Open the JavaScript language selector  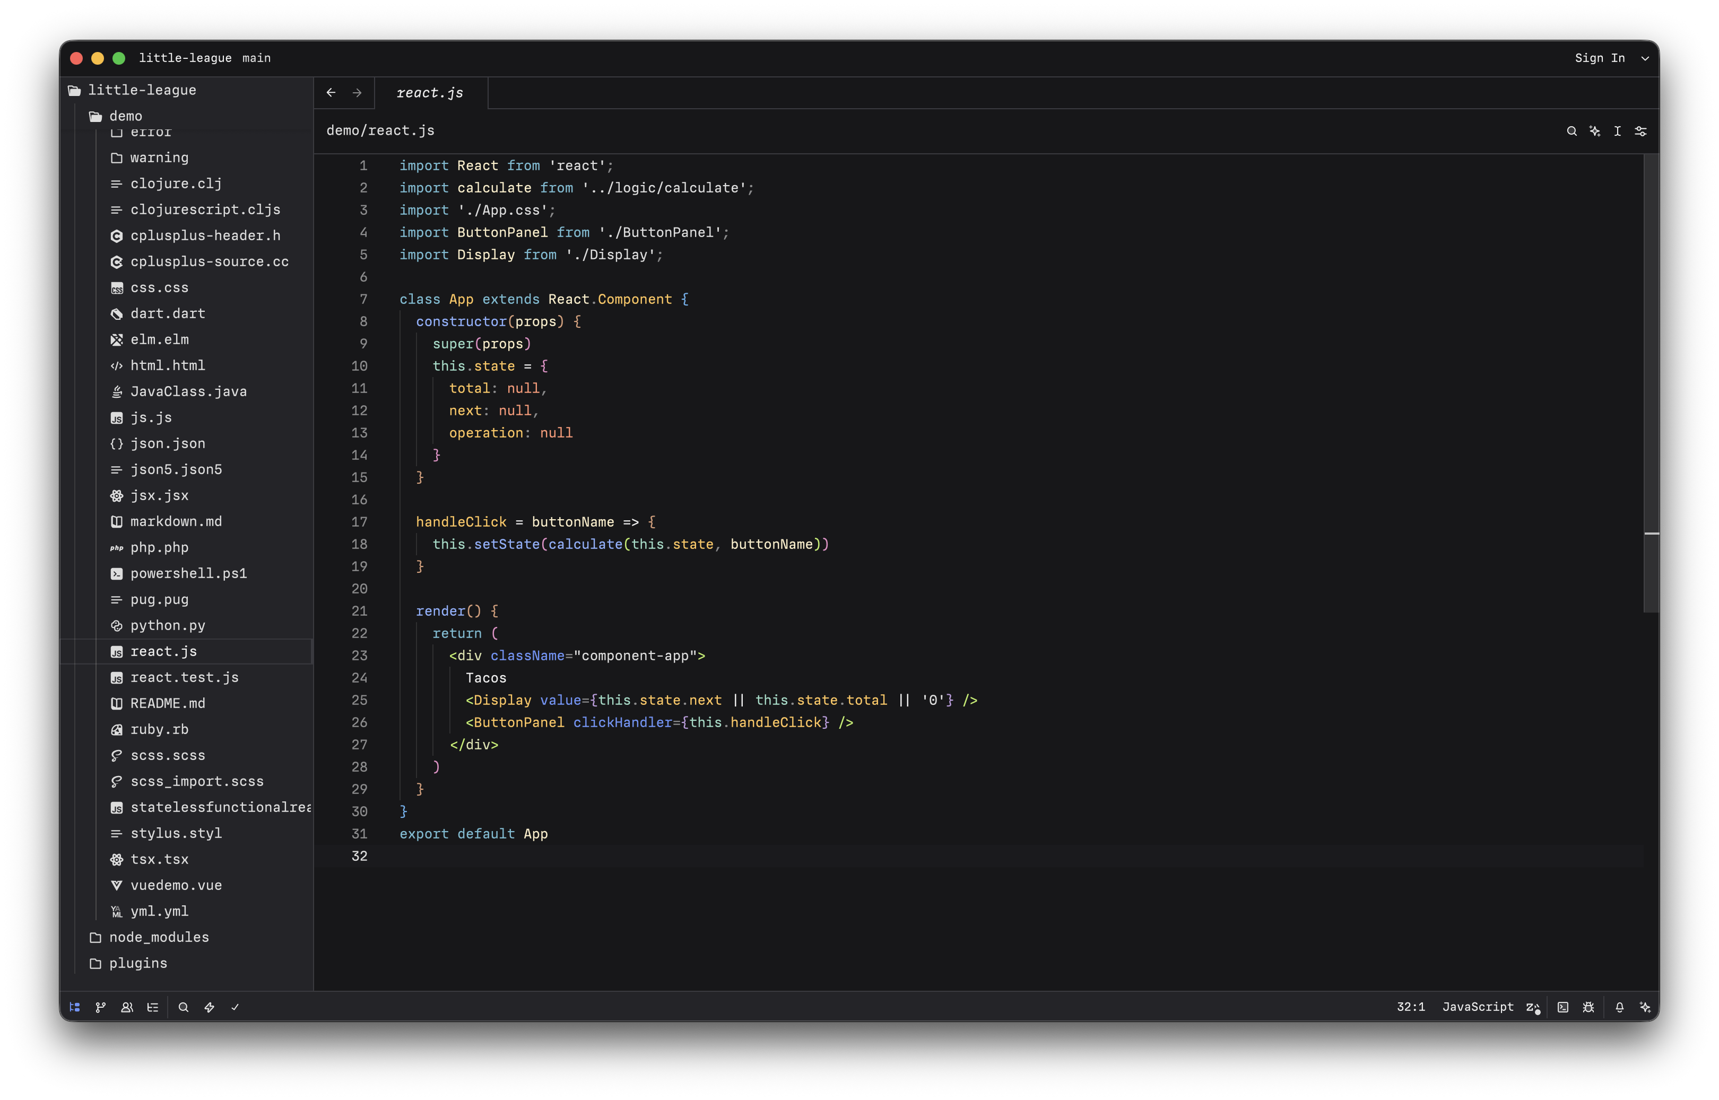click(1478, 1007)
